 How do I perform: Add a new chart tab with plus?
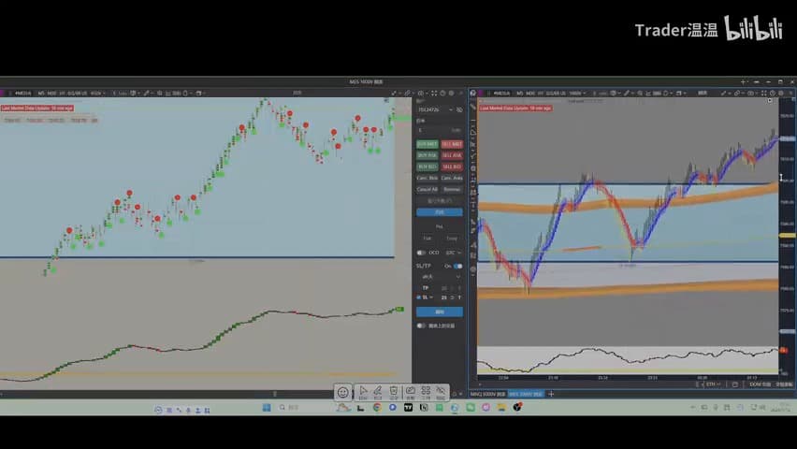551,394
